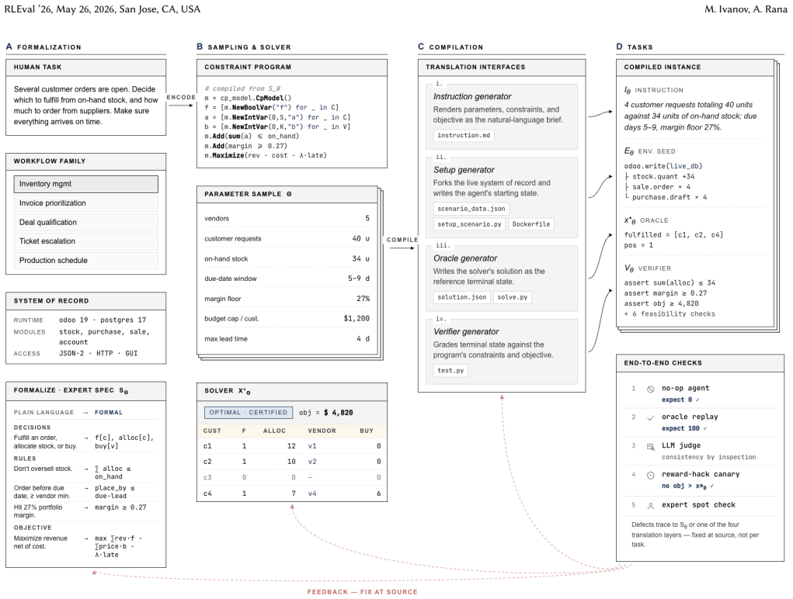Open the solution.json file chip

[x=461, y=297]
